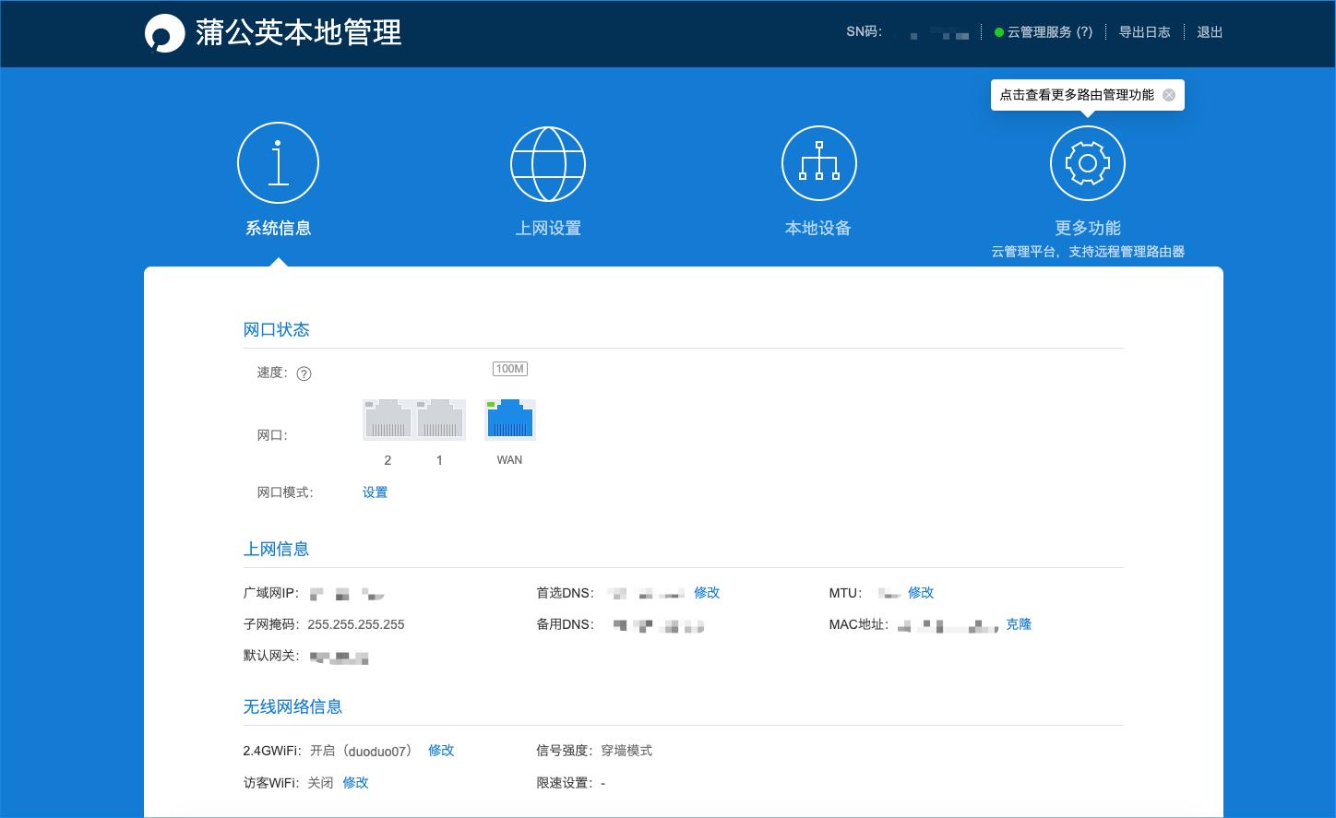Screen dimensions: 1336x818
Task: Close the 点击查看更多路由管理功能 tooltip
Action: tap(1169, 94)
